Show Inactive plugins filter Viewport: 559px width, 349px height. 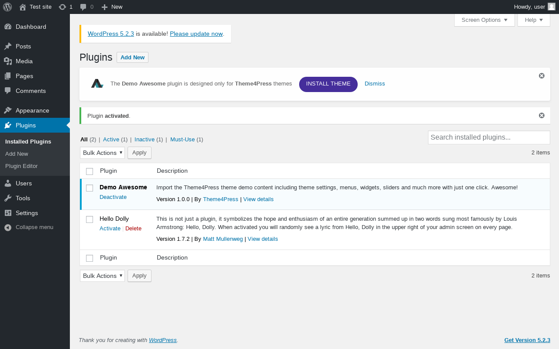(145, 139)
